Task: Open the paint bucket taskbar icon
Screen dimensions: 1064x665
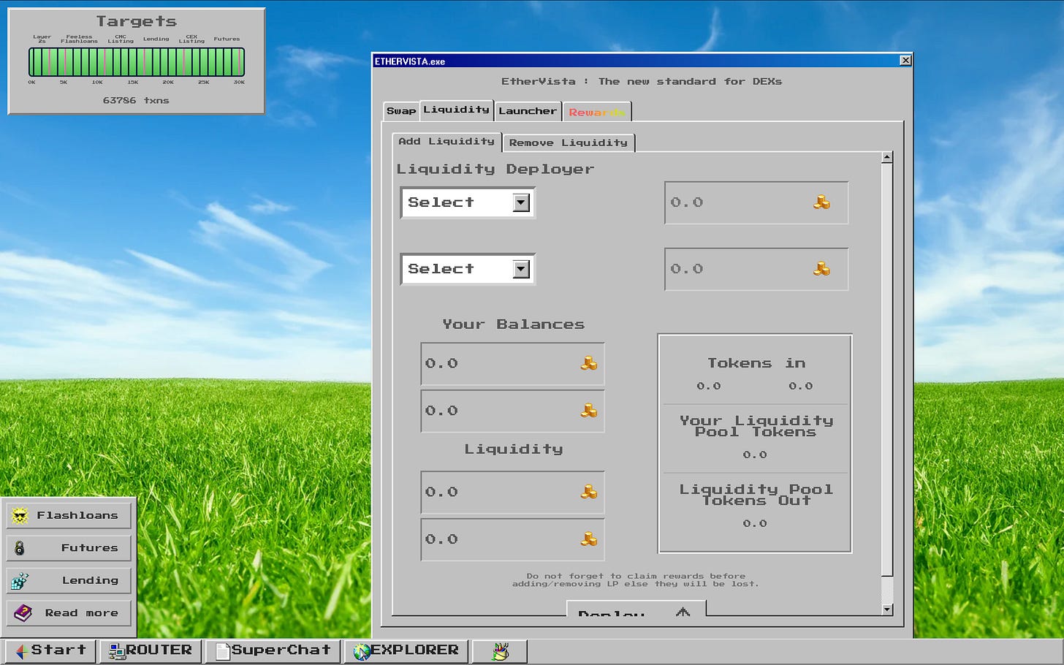Action: 500,650
